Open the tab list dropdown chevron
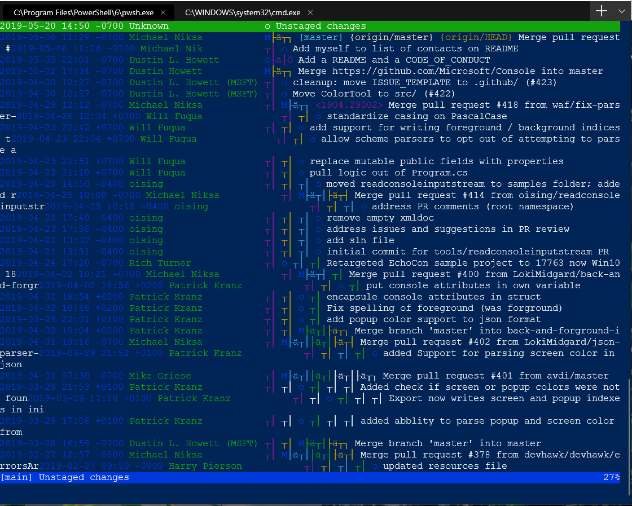 pyautogui.click(x=621, y=11)
